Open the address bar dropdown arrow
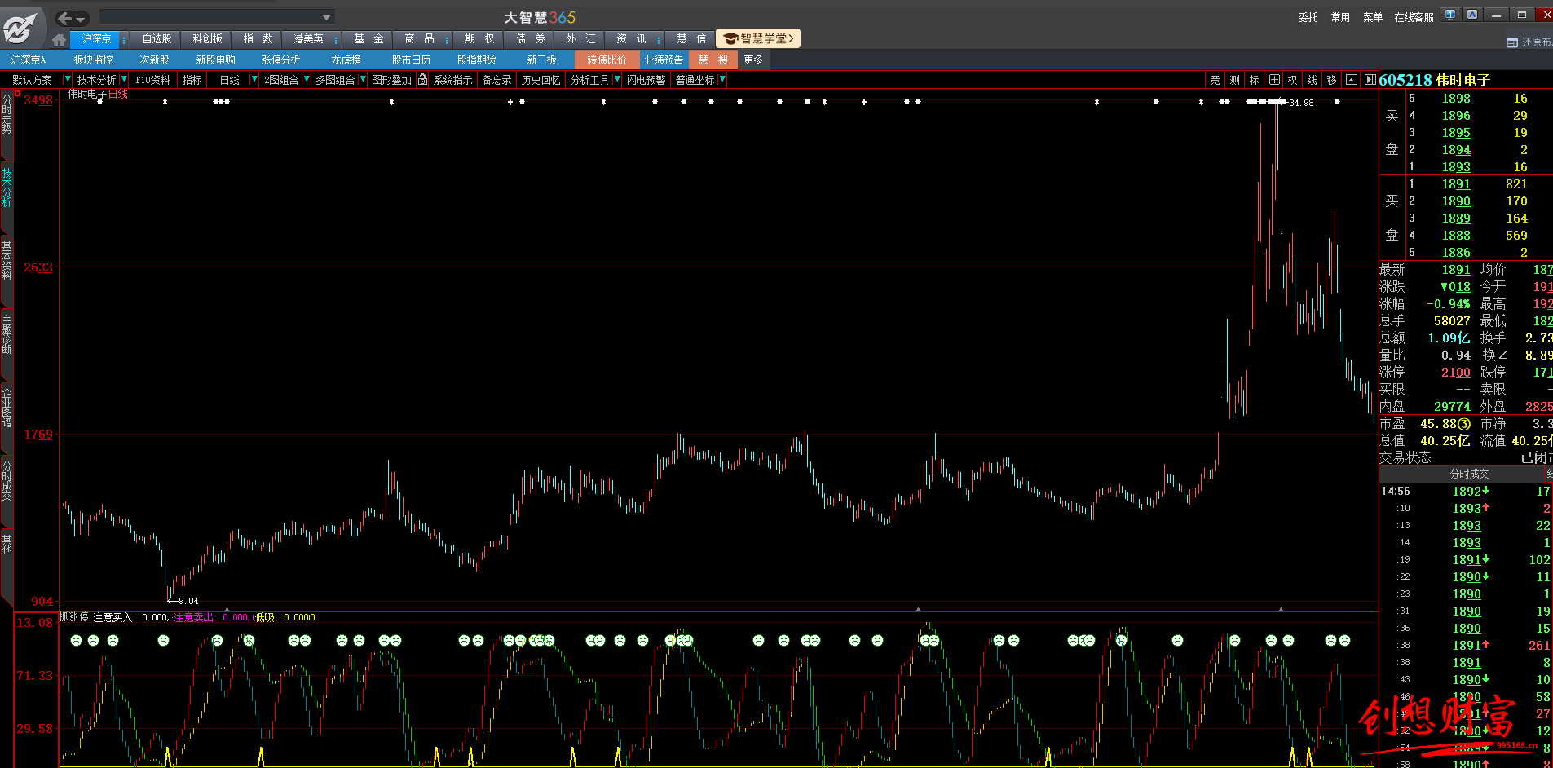Image resolution: width=1553 pixels, height=768 pixels. click(x=326, y=17)
